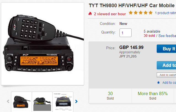The width and height of the screenshot is (176, 112).
Task: Click the five-star rating icons
Action: click(141, 13)
